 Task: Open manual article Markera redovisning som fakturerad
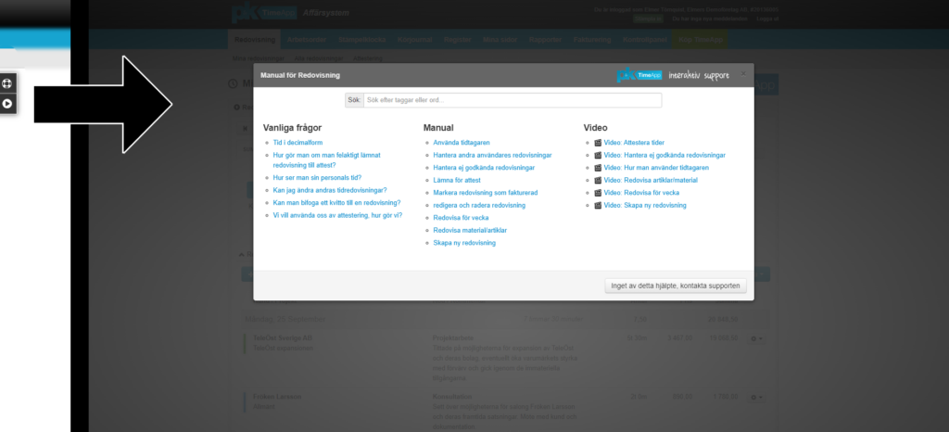pyautogui.click(x=486, y=193)
